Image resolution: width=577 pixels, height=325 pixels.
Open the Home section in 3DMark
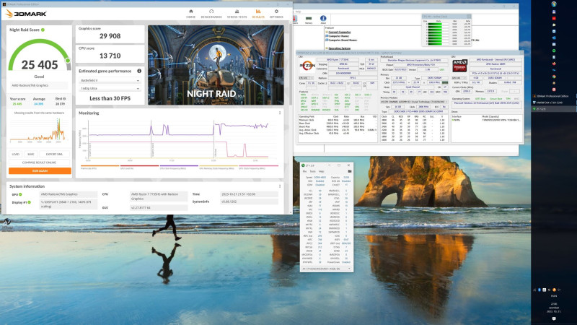190,14
